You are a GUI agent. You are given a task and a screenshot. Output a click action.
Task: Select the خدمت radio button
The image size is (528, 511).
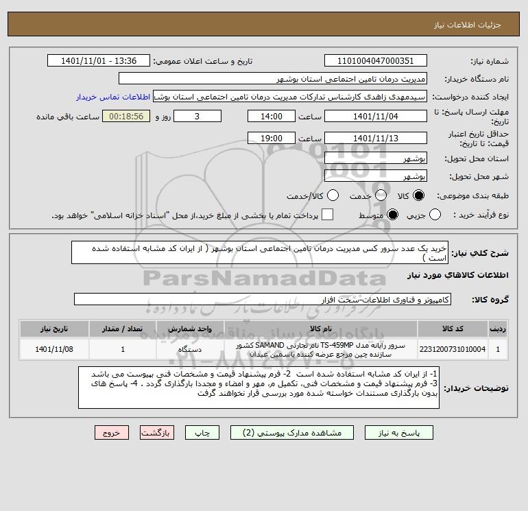(x=381, y=195)
